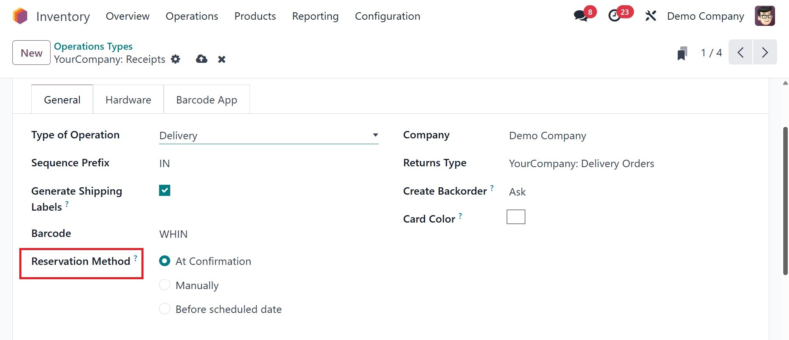Open the gear actions menu for the record
Viewport: 789px width, 340px height.
pyautogui.click(x=176, y=59)
